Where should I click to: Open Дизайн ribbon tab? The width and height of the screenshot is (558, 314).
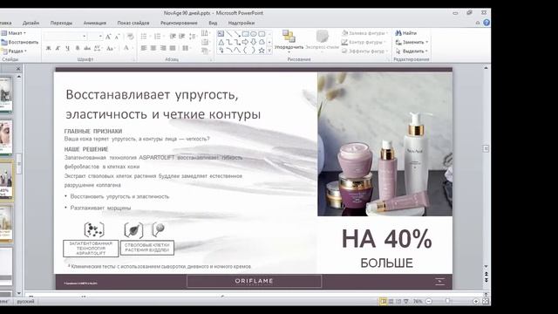(x=31, y=23)
